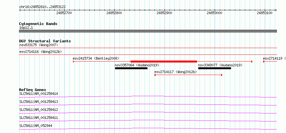
Task: Click ruler position label 24852800
Action: tap(114, 13)
